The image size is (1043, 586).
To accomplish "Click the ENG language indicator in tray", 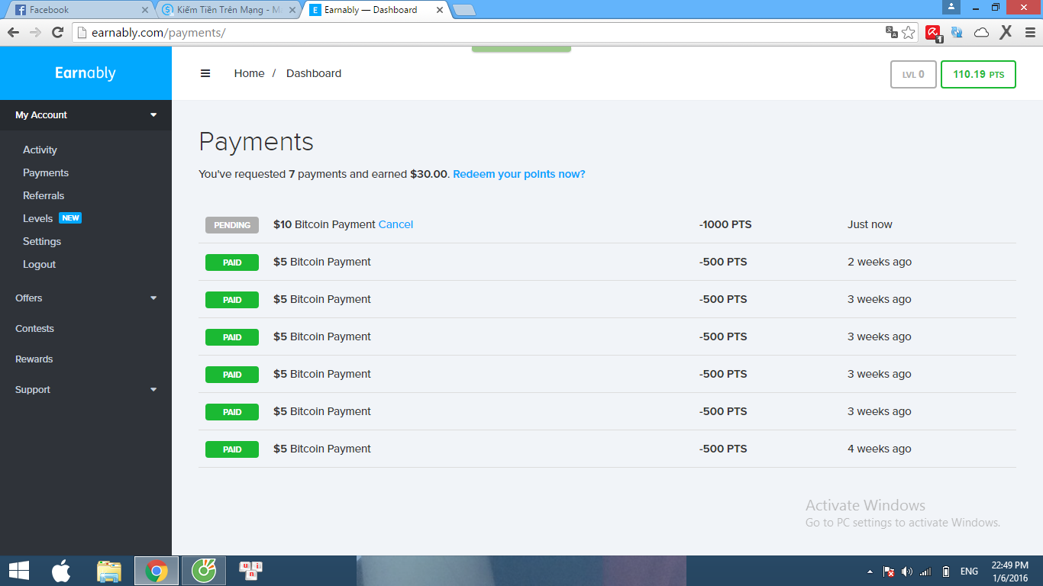I will [969, 572].
